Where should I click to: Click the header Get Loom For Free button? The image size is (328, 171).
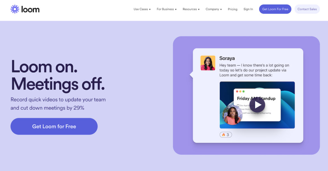[x=275, y=9]
